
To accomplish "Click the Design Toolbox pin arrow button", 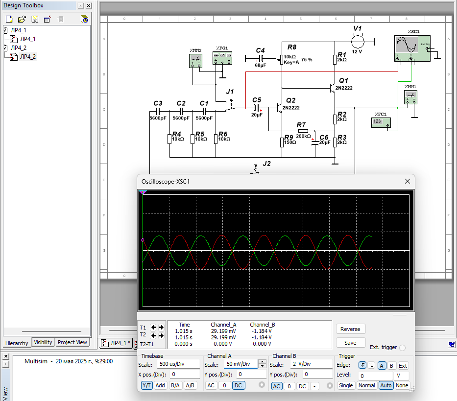I will [81, 5].
